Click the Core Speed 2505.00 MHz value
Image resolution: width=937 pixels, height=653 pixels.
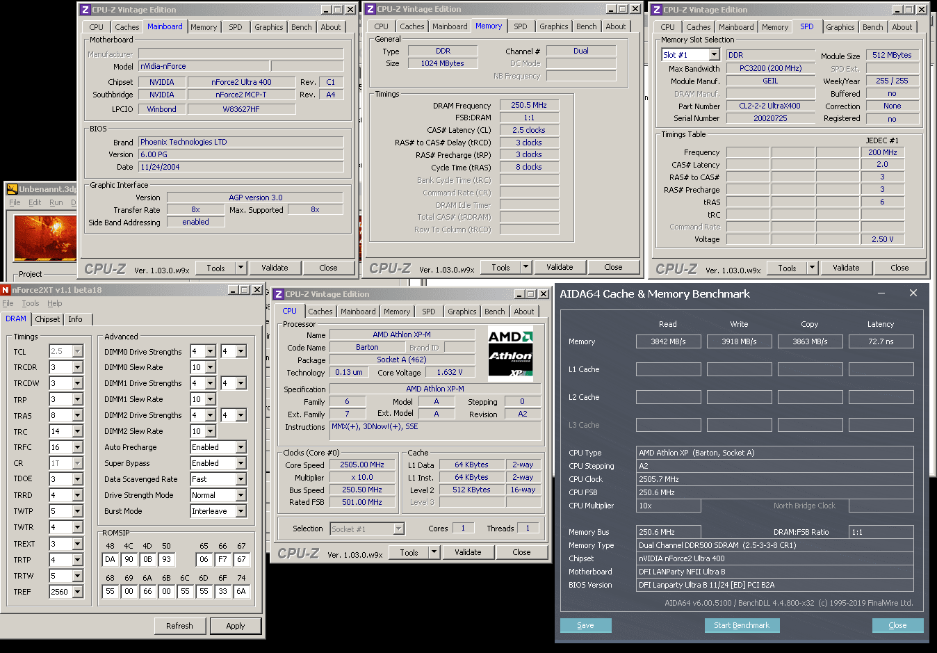[x=362, y=465]
